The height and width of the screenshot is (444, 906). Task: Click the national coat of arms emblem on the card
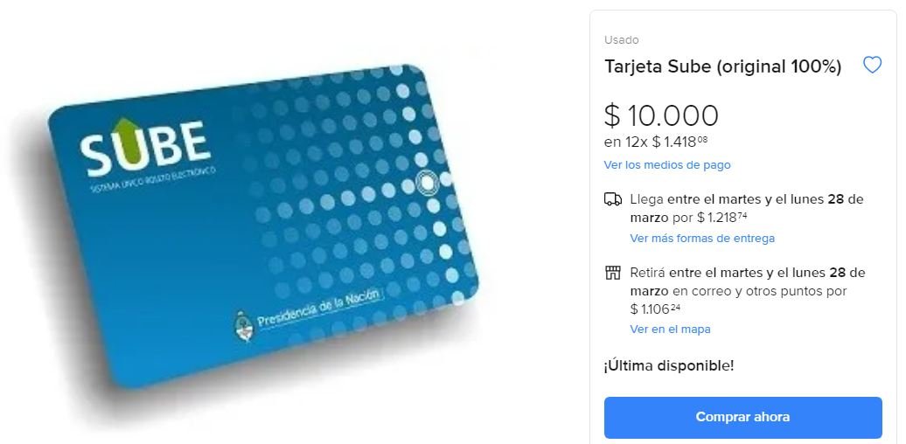244,325
